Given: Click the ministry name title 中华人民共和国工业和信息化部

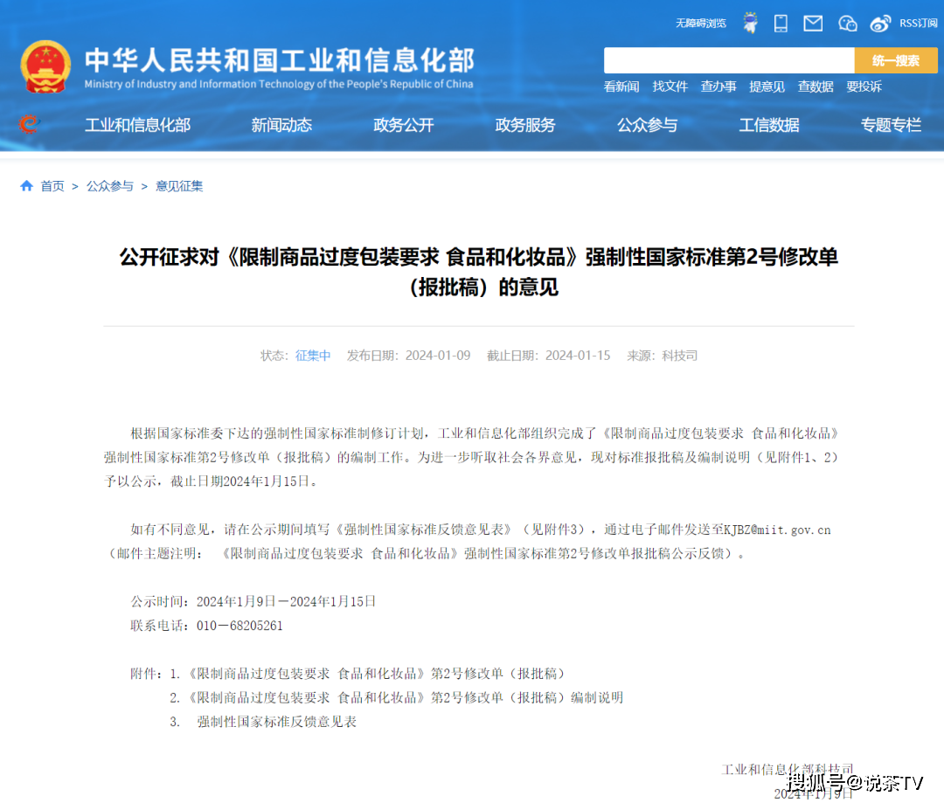Looking at the screenshot, I should tap(280, 59).
